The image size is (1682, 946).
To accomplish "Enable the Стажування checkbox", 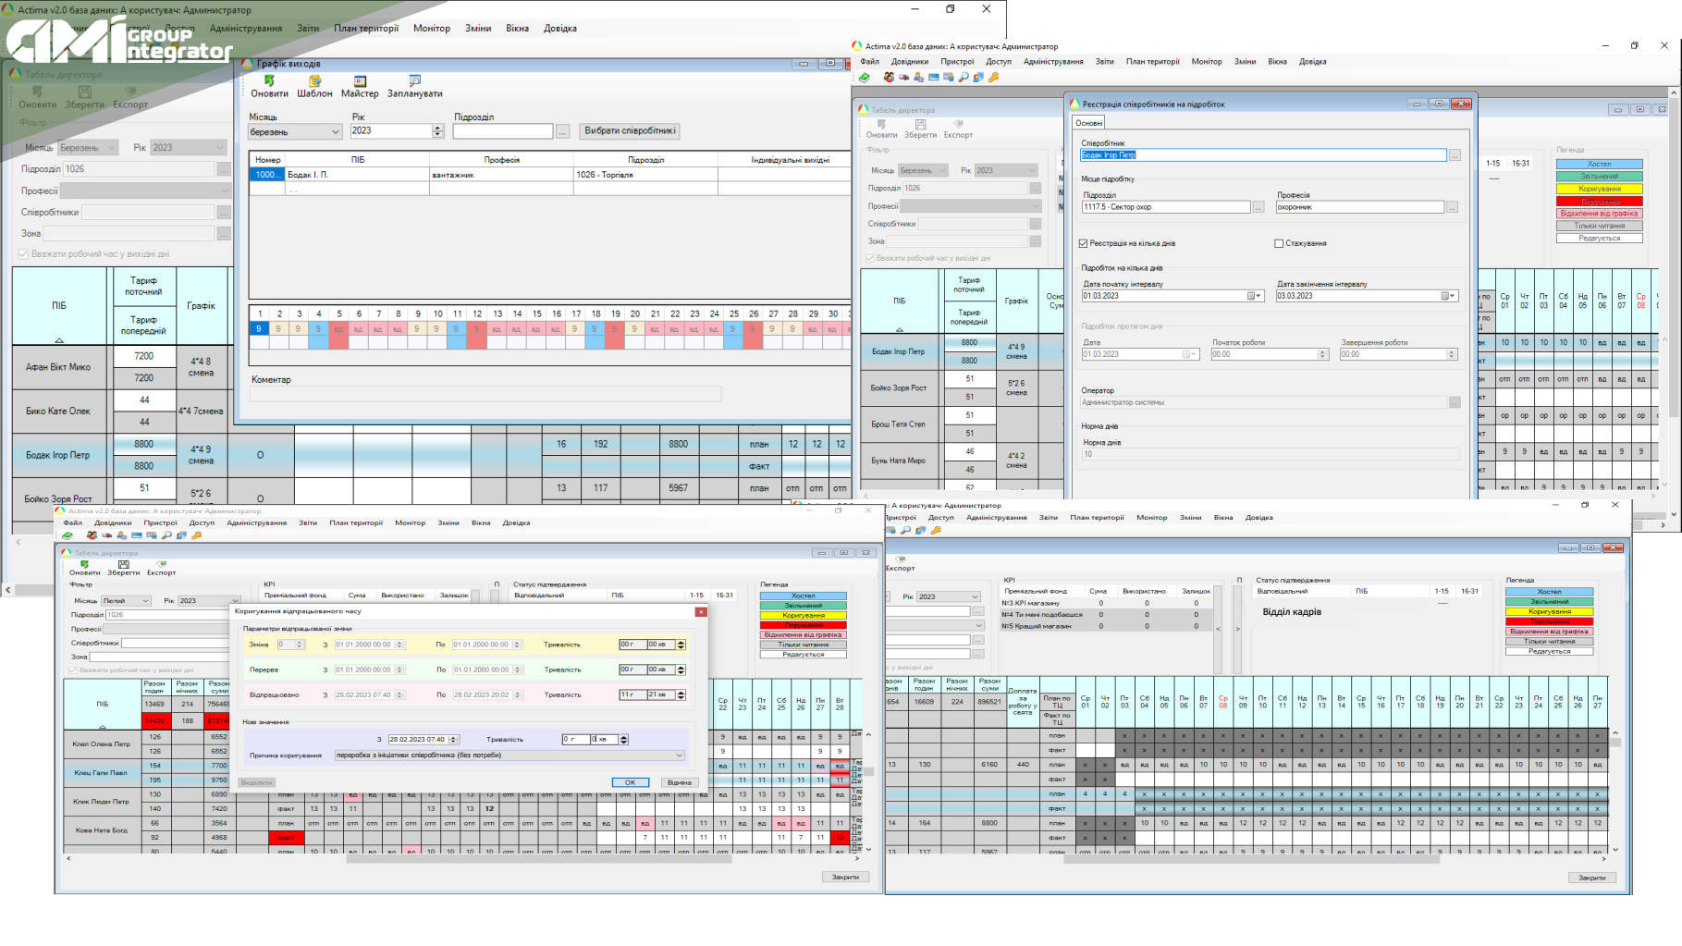I will [x=1279, y=243].
